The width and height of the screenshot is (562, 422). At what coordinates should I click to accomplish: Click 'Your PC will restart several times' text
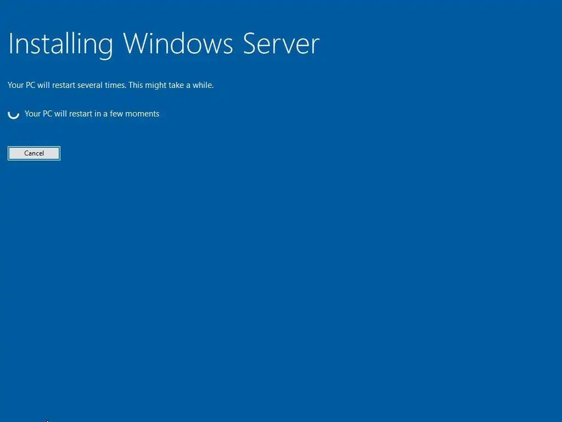click(66, 85)
